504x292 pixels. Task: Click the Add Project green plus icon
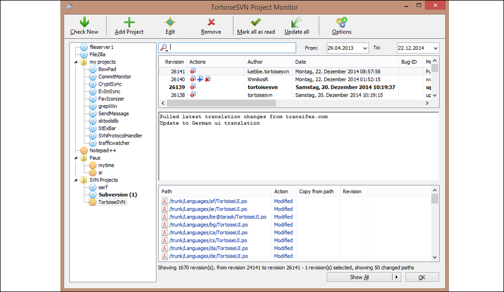(129, 22)
